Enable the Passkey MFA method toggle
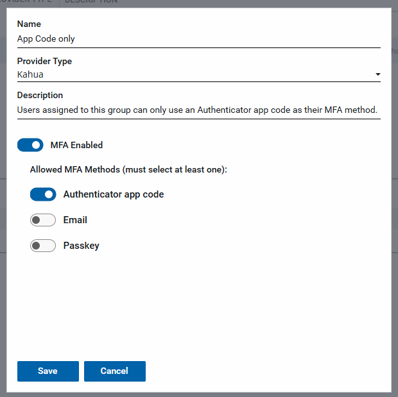 (43, 246)
